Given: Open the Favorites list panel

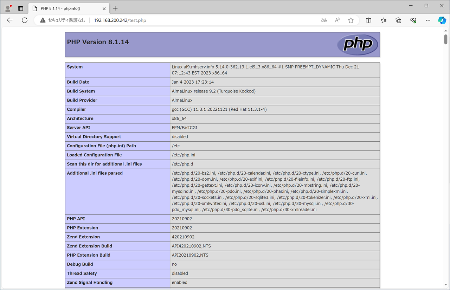Looking at the screenshot, I should point(384,20).
